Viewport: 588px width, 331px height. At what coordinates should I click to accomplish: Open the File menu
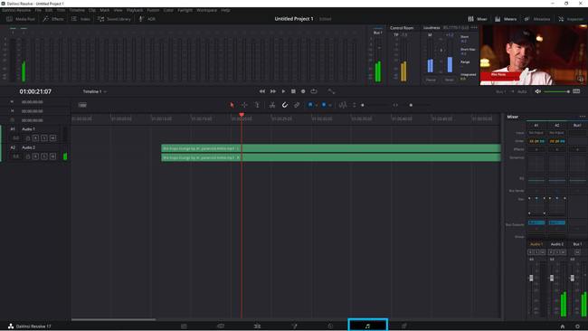coord(38,10)
